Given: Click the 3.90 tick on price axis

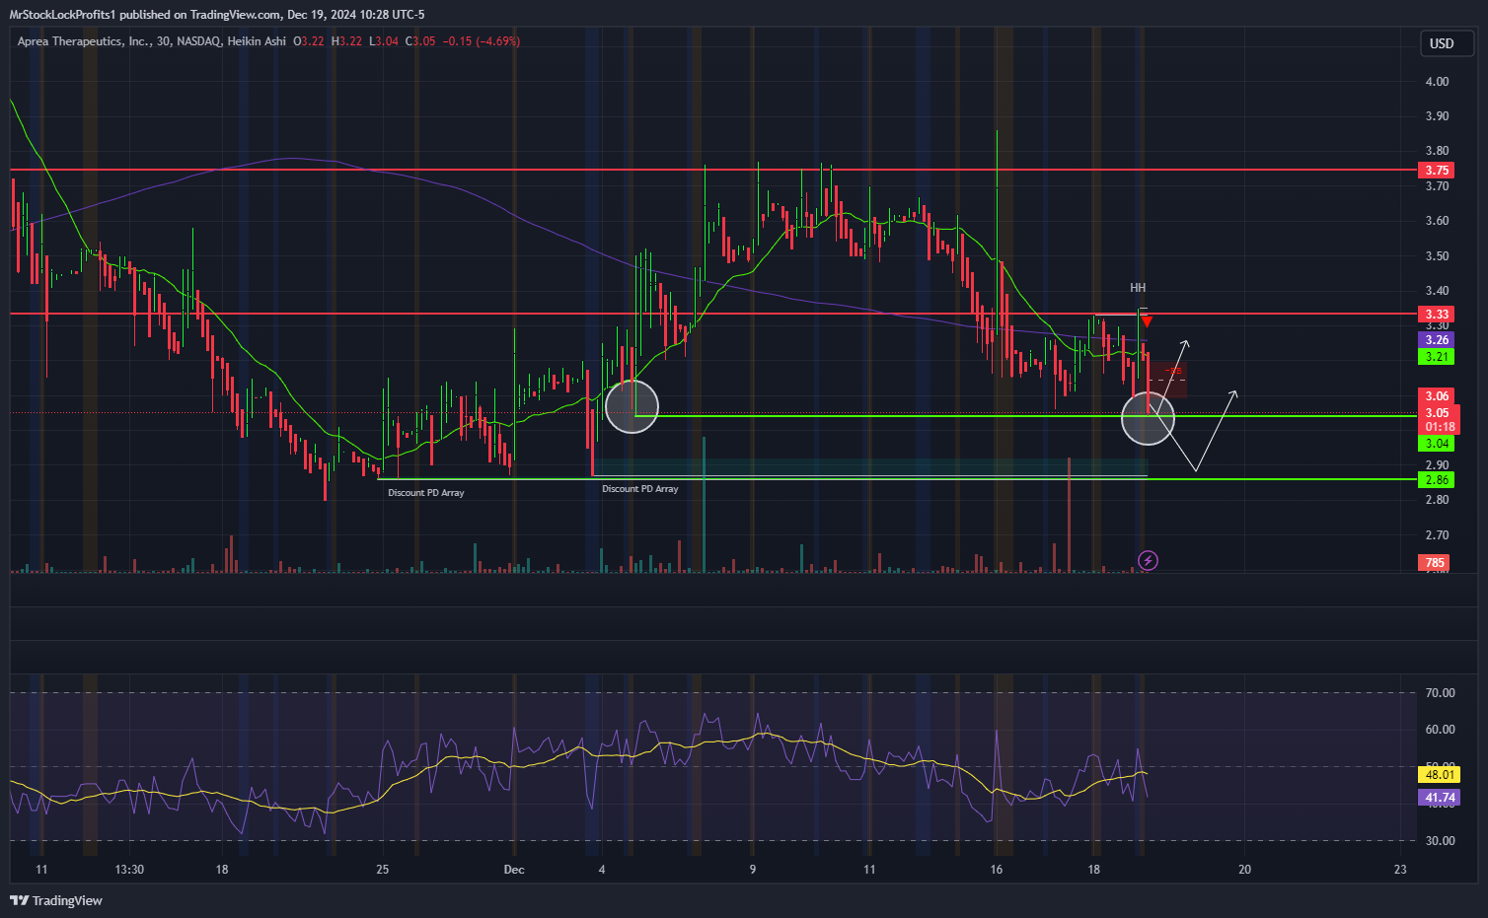Looking at the screenshot, I should point(1438,116).
